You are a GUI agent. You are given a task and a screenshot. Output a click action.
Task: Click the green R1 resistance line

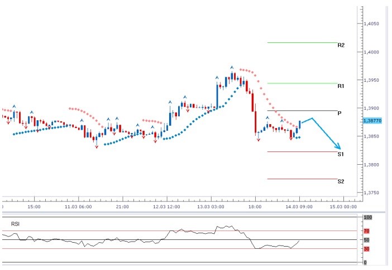302,84
